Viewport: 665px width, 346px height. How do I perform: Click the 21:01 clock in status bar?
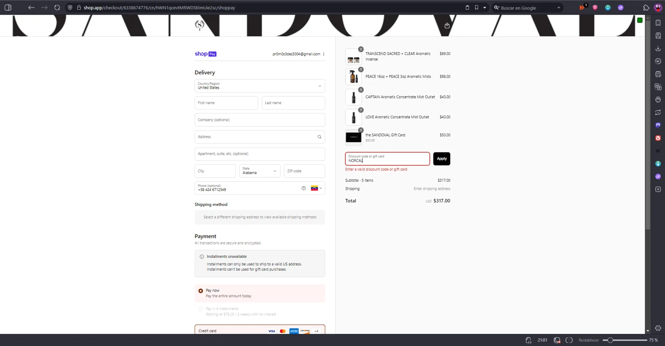(x=542, y=340)
